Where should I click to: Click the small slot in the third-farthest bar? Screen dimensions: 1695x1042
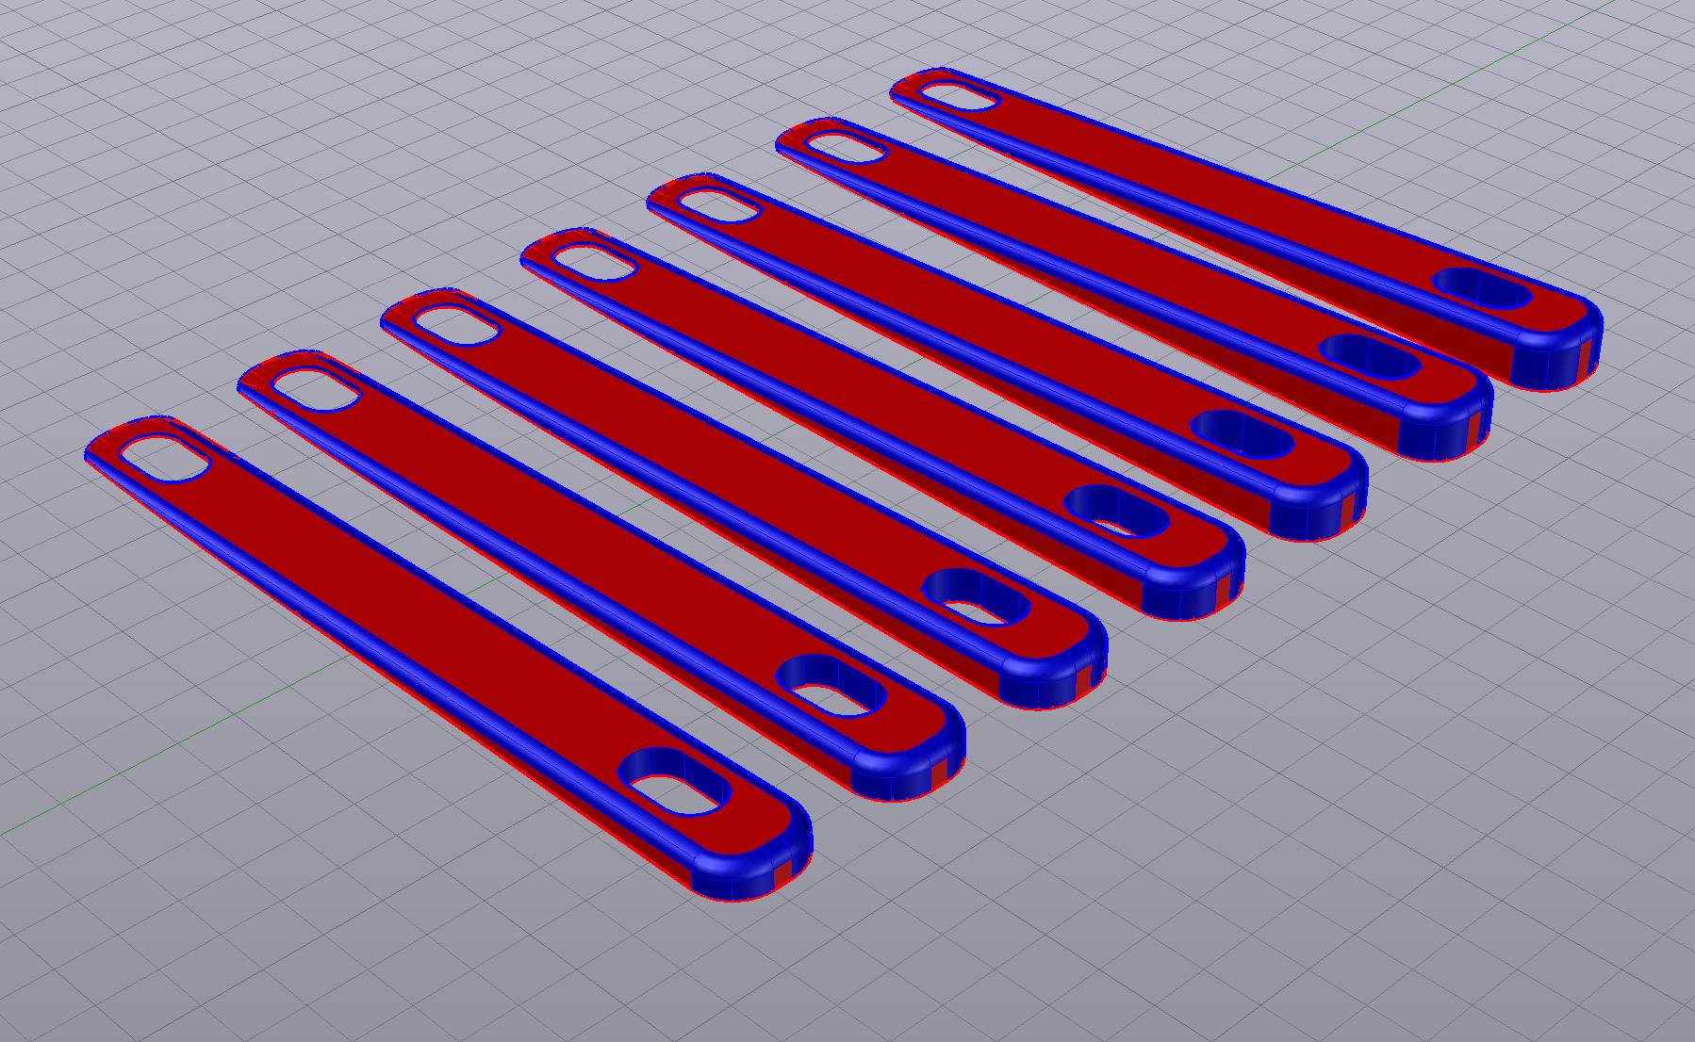coord(717,204)
